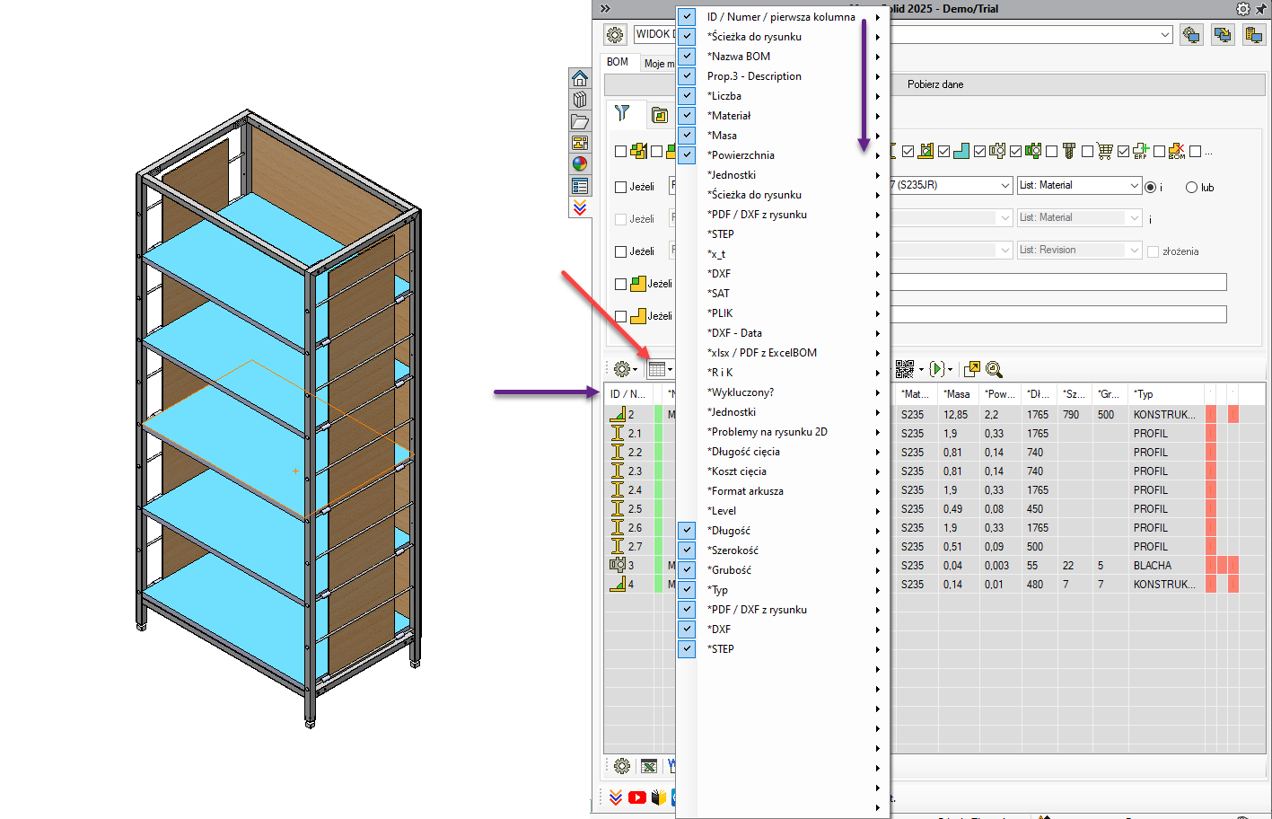Sort by the '*Typ' column header
1272x819 pixels.
pos(1165,394)
